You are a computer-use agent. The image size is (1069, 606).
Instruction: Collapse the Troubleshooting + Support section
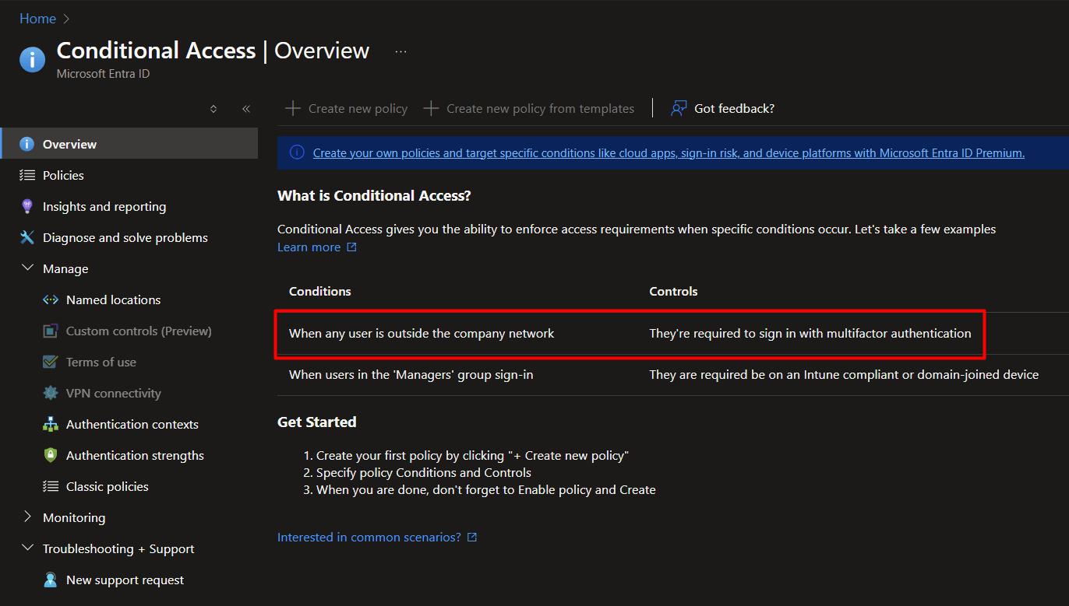[28, 548]
